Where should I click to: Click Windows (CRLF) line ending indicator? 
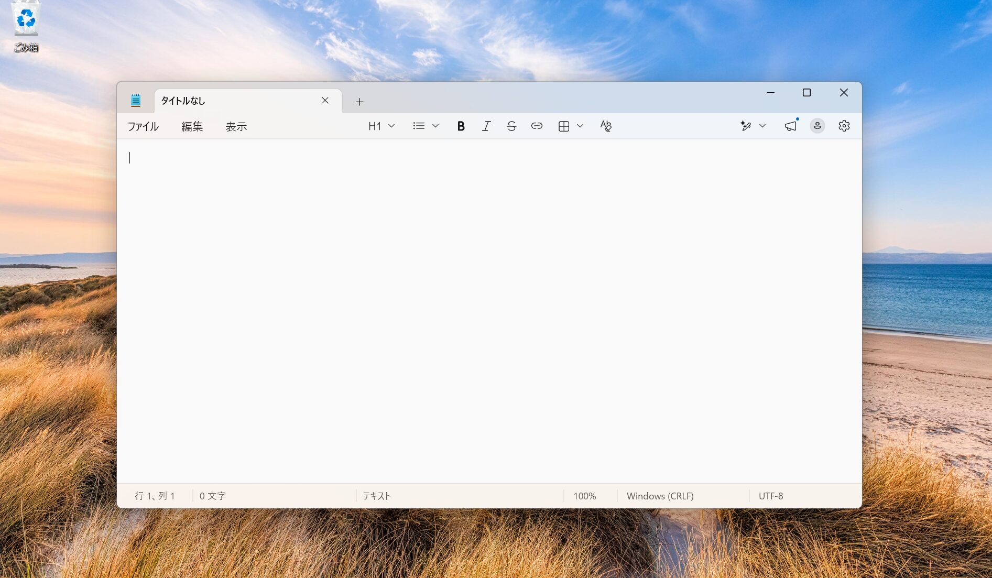(x=660, y=496)
